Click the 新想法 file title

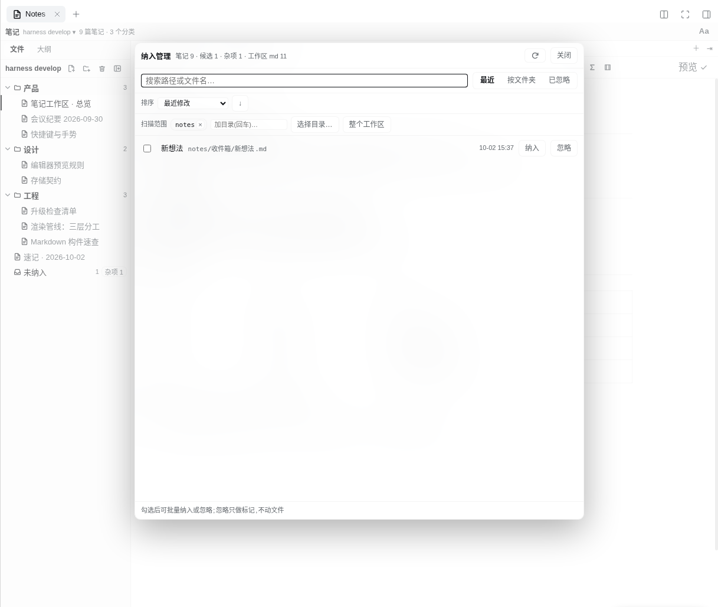tap(172, 148)
